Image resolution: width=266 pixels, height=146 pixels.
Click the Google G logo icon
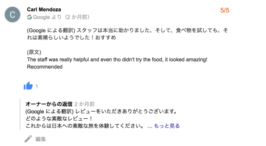point(30,17)
